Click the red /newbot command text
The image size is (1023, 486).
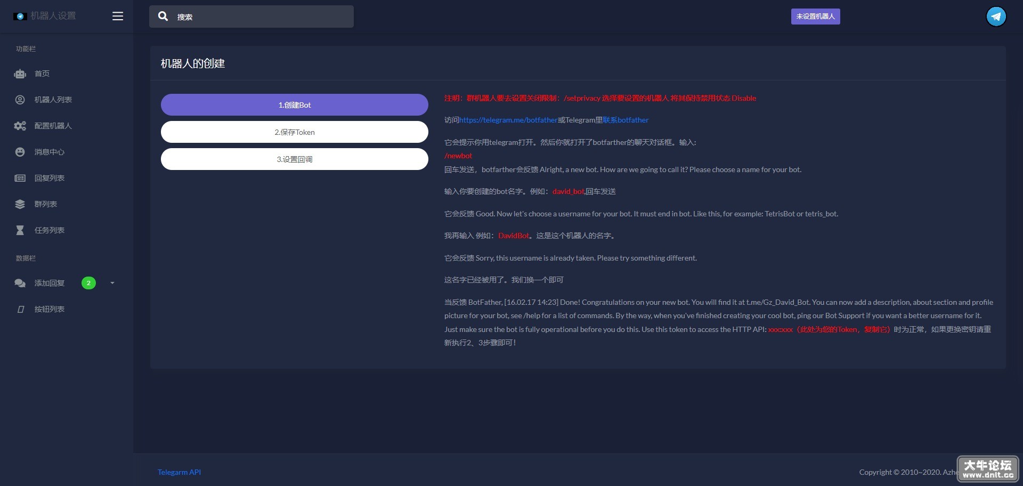458,156
